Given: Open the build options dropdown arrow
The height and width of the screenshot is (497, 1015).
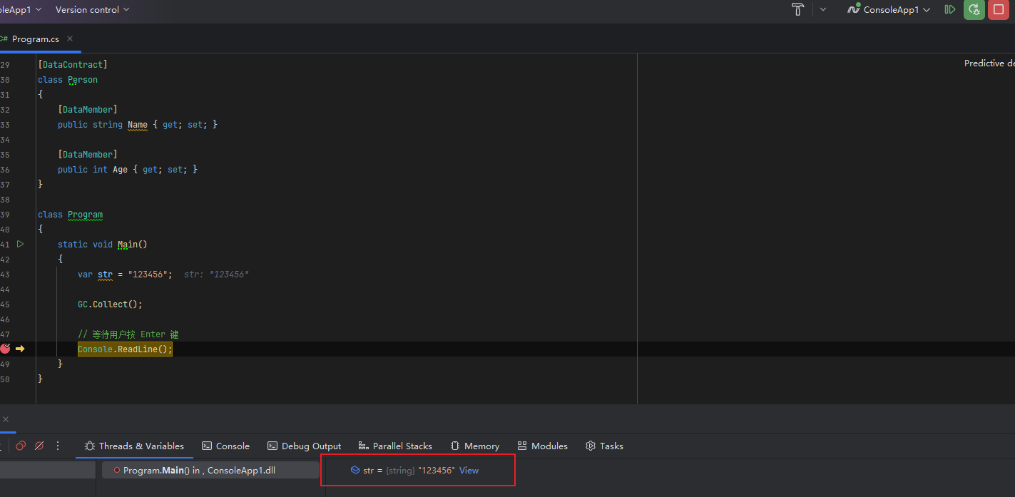Looking at the screenshot, I should [822, 9].
